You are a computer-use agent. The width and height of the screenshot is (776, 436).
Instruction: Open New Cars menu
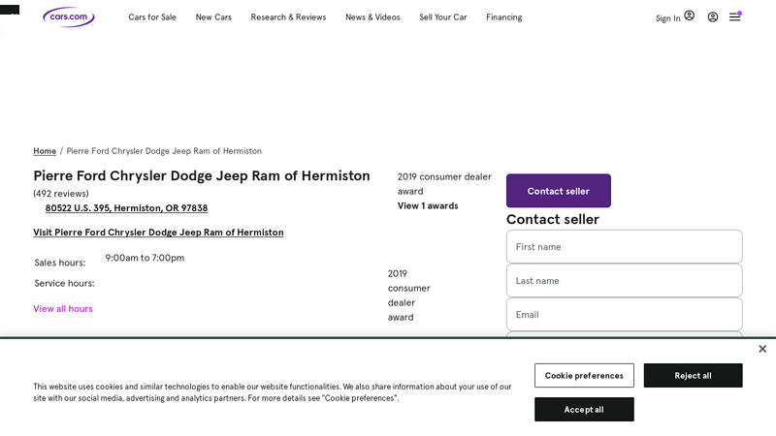tap(213, 17)
